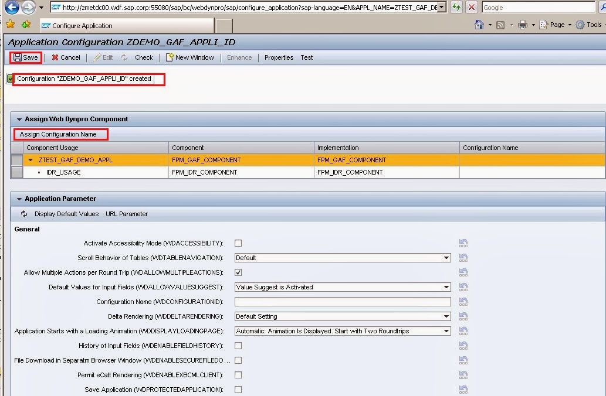Screen dimensions: 606x396
Task: Click the Configuration Name (WDCONFIGURATIONID) input field
Action: (x=343, y=302)
